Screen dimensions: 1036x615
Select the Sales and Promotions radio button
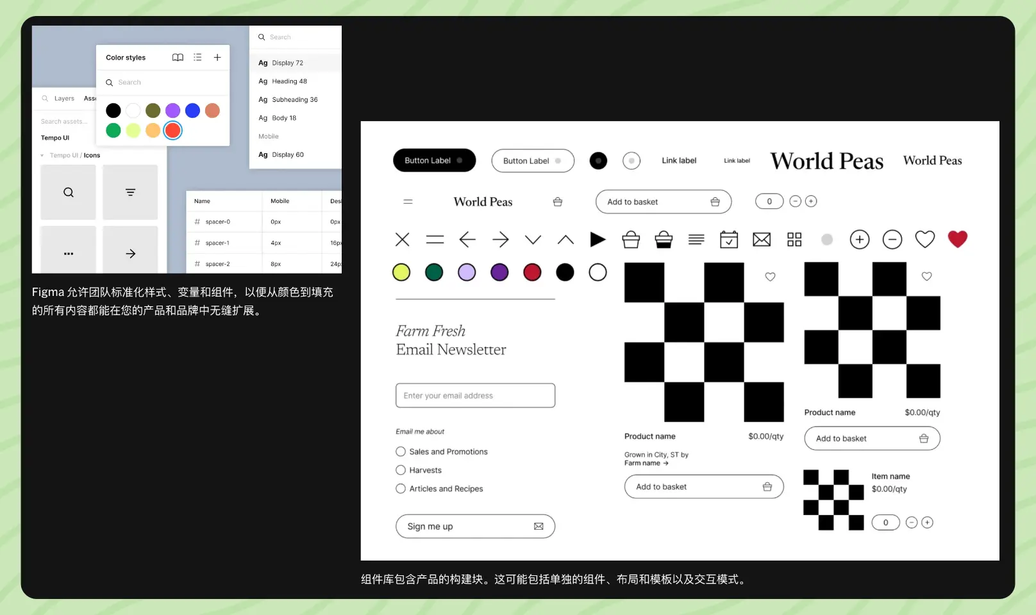(401, 452)
